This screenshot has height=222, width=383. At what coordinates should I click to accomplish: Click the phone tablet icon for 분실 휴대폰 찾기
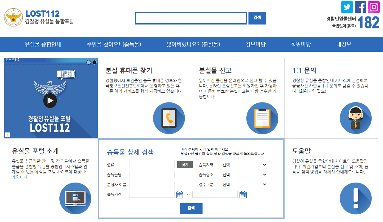pyautogui.click(x=169, y=118)
